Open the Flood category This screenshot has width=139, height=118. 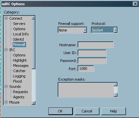coord(17,81)
